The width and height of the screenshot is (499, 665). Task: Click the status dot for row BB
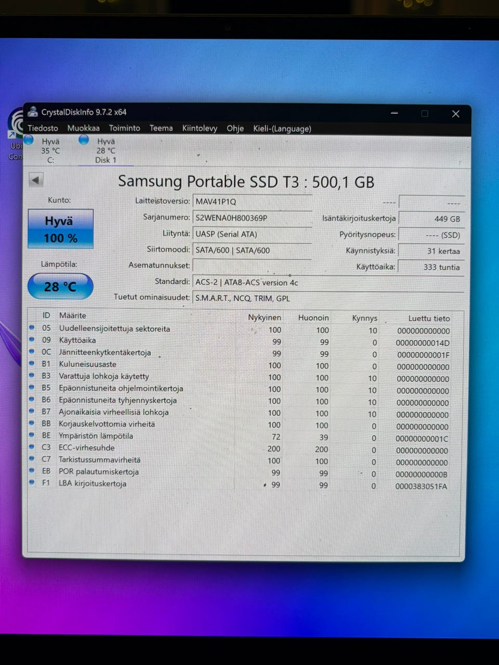point(32,423)
